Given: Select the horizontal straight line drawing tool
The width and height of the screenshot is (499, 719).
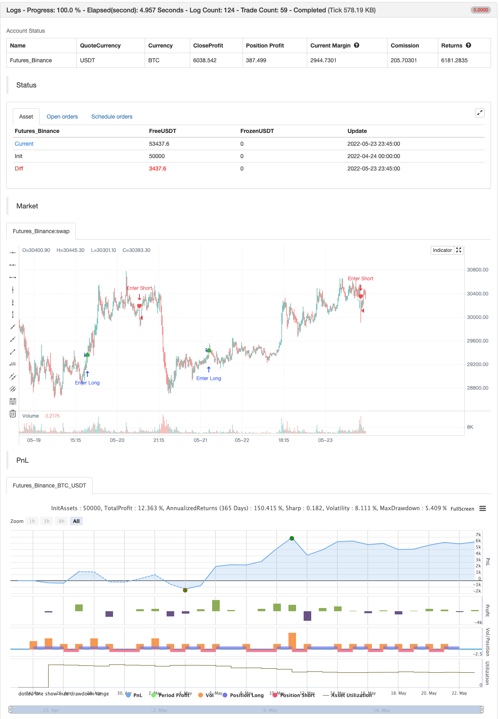Looking at the screenshot, I should [x=13, y=253].
